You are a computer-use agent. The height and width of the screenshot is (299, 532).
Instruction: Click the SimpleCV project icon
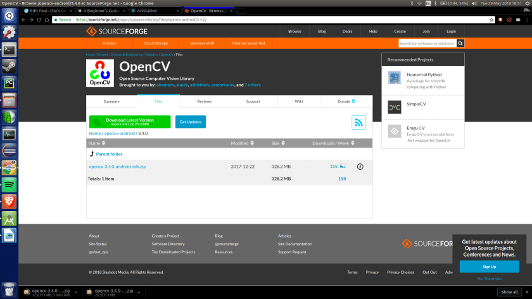point(394,107)
